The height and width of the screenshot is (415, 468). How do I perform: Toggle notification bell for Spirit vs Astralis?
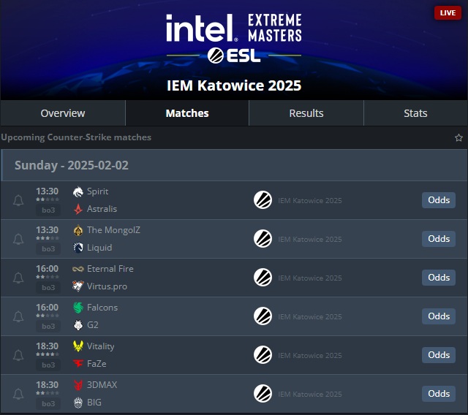tap(18, 200)
